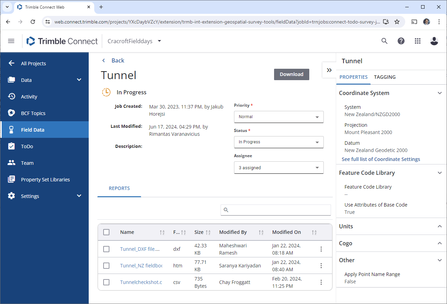This screenshot has height=304, width=447.
Task: Switch to the TAGGING tab
Action: click(x=385, y=77)
